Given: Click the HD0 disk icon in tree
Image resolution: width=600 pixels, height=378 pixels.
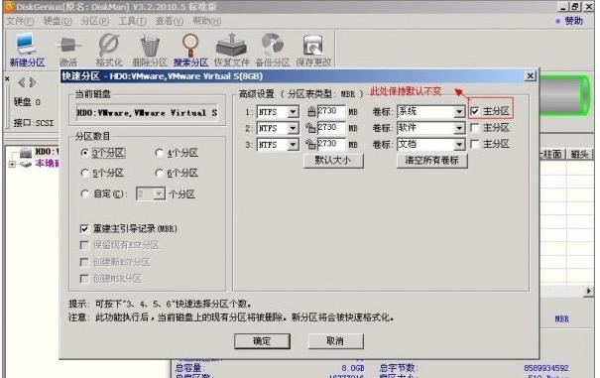Looking at the screenshot, I should click(x=26, y=153).
